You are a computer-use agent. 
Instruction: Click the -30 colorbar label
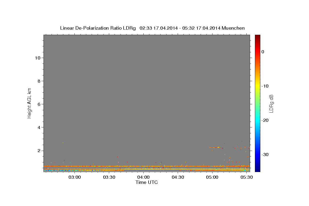[265, 154]
